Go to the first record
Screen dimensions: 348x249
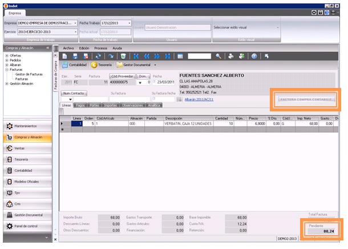135,57
